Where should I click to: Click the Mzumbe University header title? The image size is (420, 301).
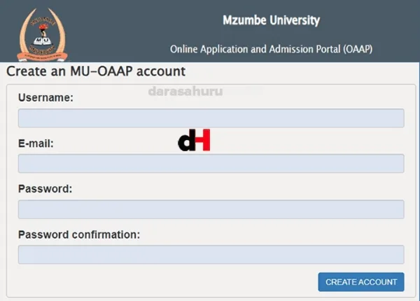[x=272, y=20]
